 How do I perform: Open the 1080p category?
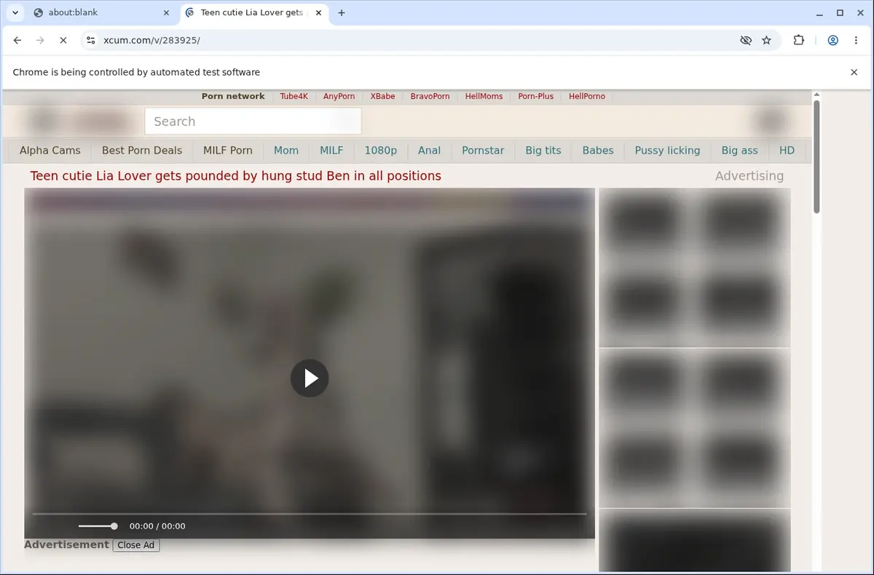[381, 150]
